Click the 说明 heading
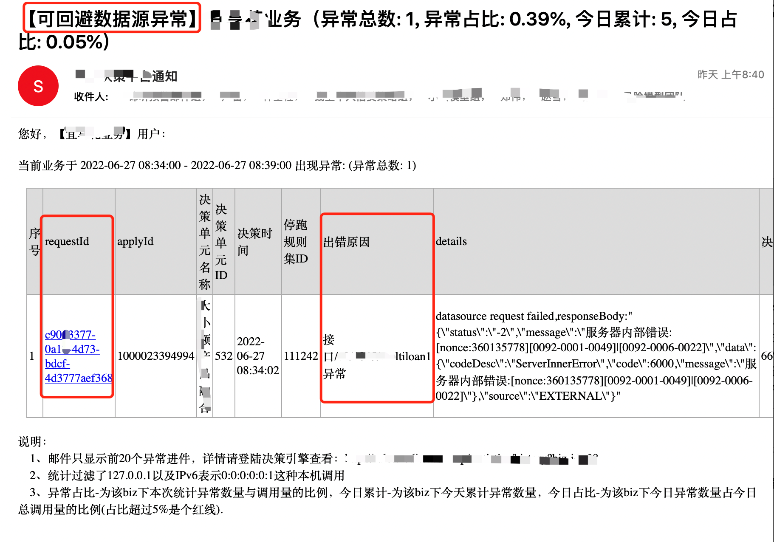 click(x=32, y=441)
